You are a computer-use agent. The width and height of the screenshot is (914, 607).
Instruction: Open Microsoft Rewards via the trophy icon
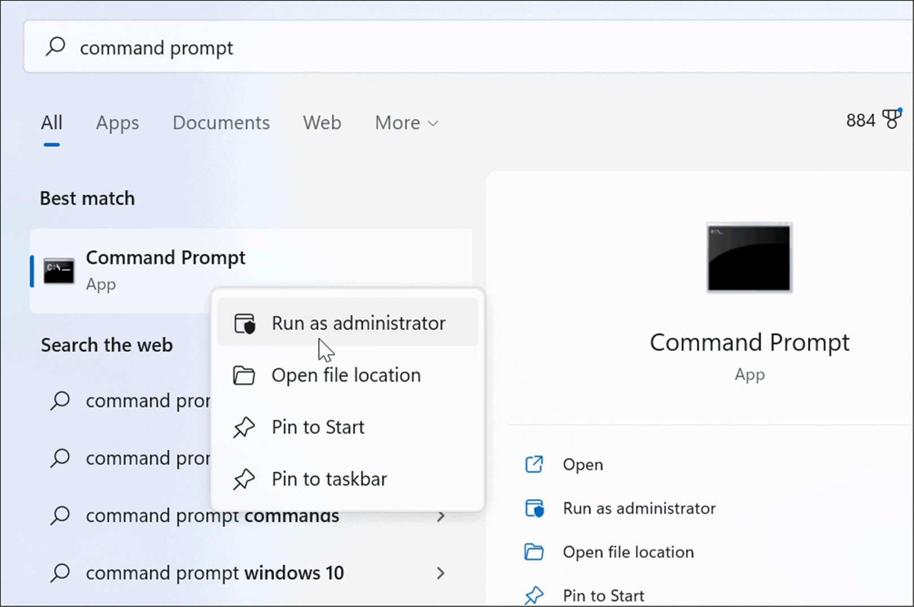(x=892, y=119)
